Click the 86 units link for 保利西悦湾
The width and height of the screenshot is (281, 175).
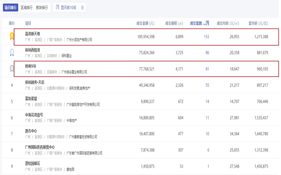pyautogui.click(x=207, y=53)
